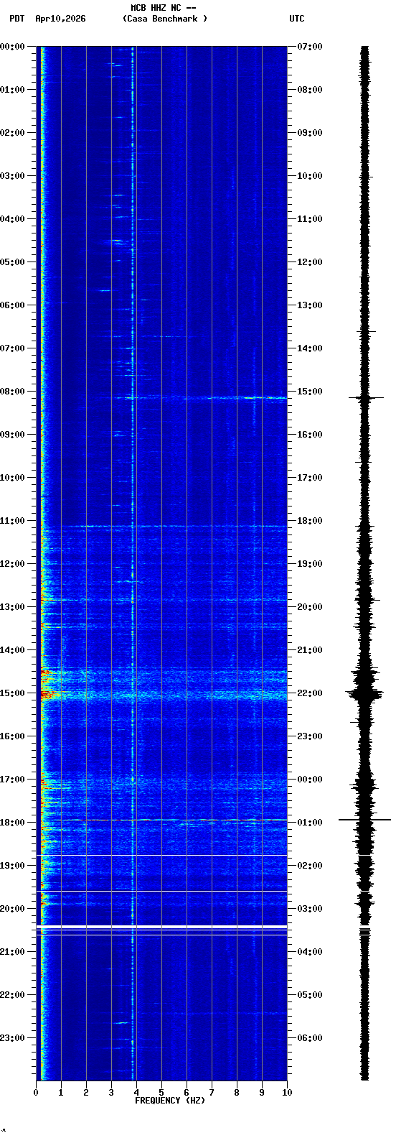396x1138 pixels.
Task: Click the 'FREQUENCY (HZ)' axis label
Action: tap(170, 1101)
